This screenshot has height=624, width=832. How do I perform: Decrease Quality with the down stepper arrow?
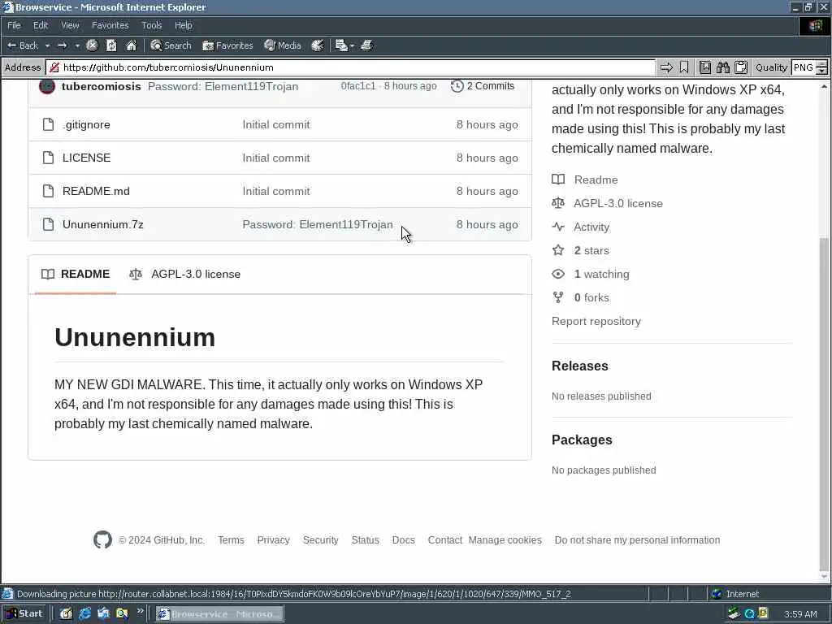coord(821,71)
